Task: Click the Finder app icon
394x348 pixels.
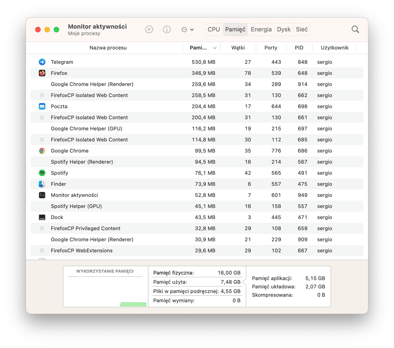Action: (x=42, y=184)
